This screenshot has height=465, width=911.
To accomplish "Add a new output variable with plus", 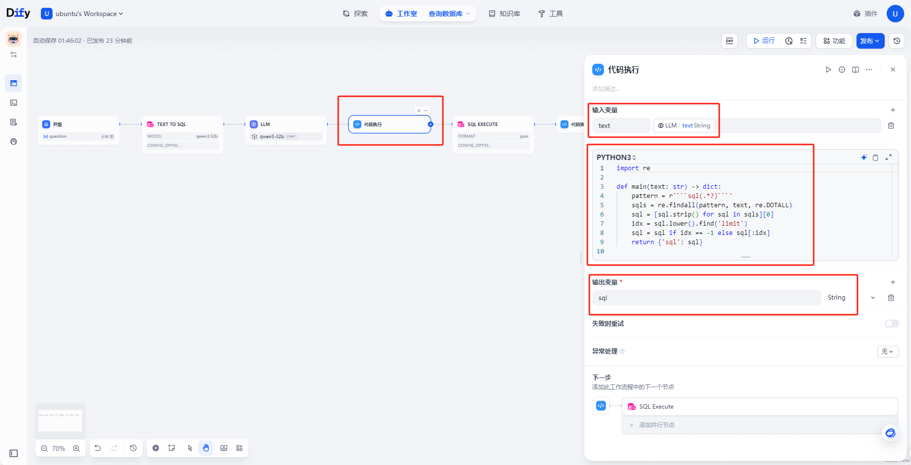I will point(893,282).
